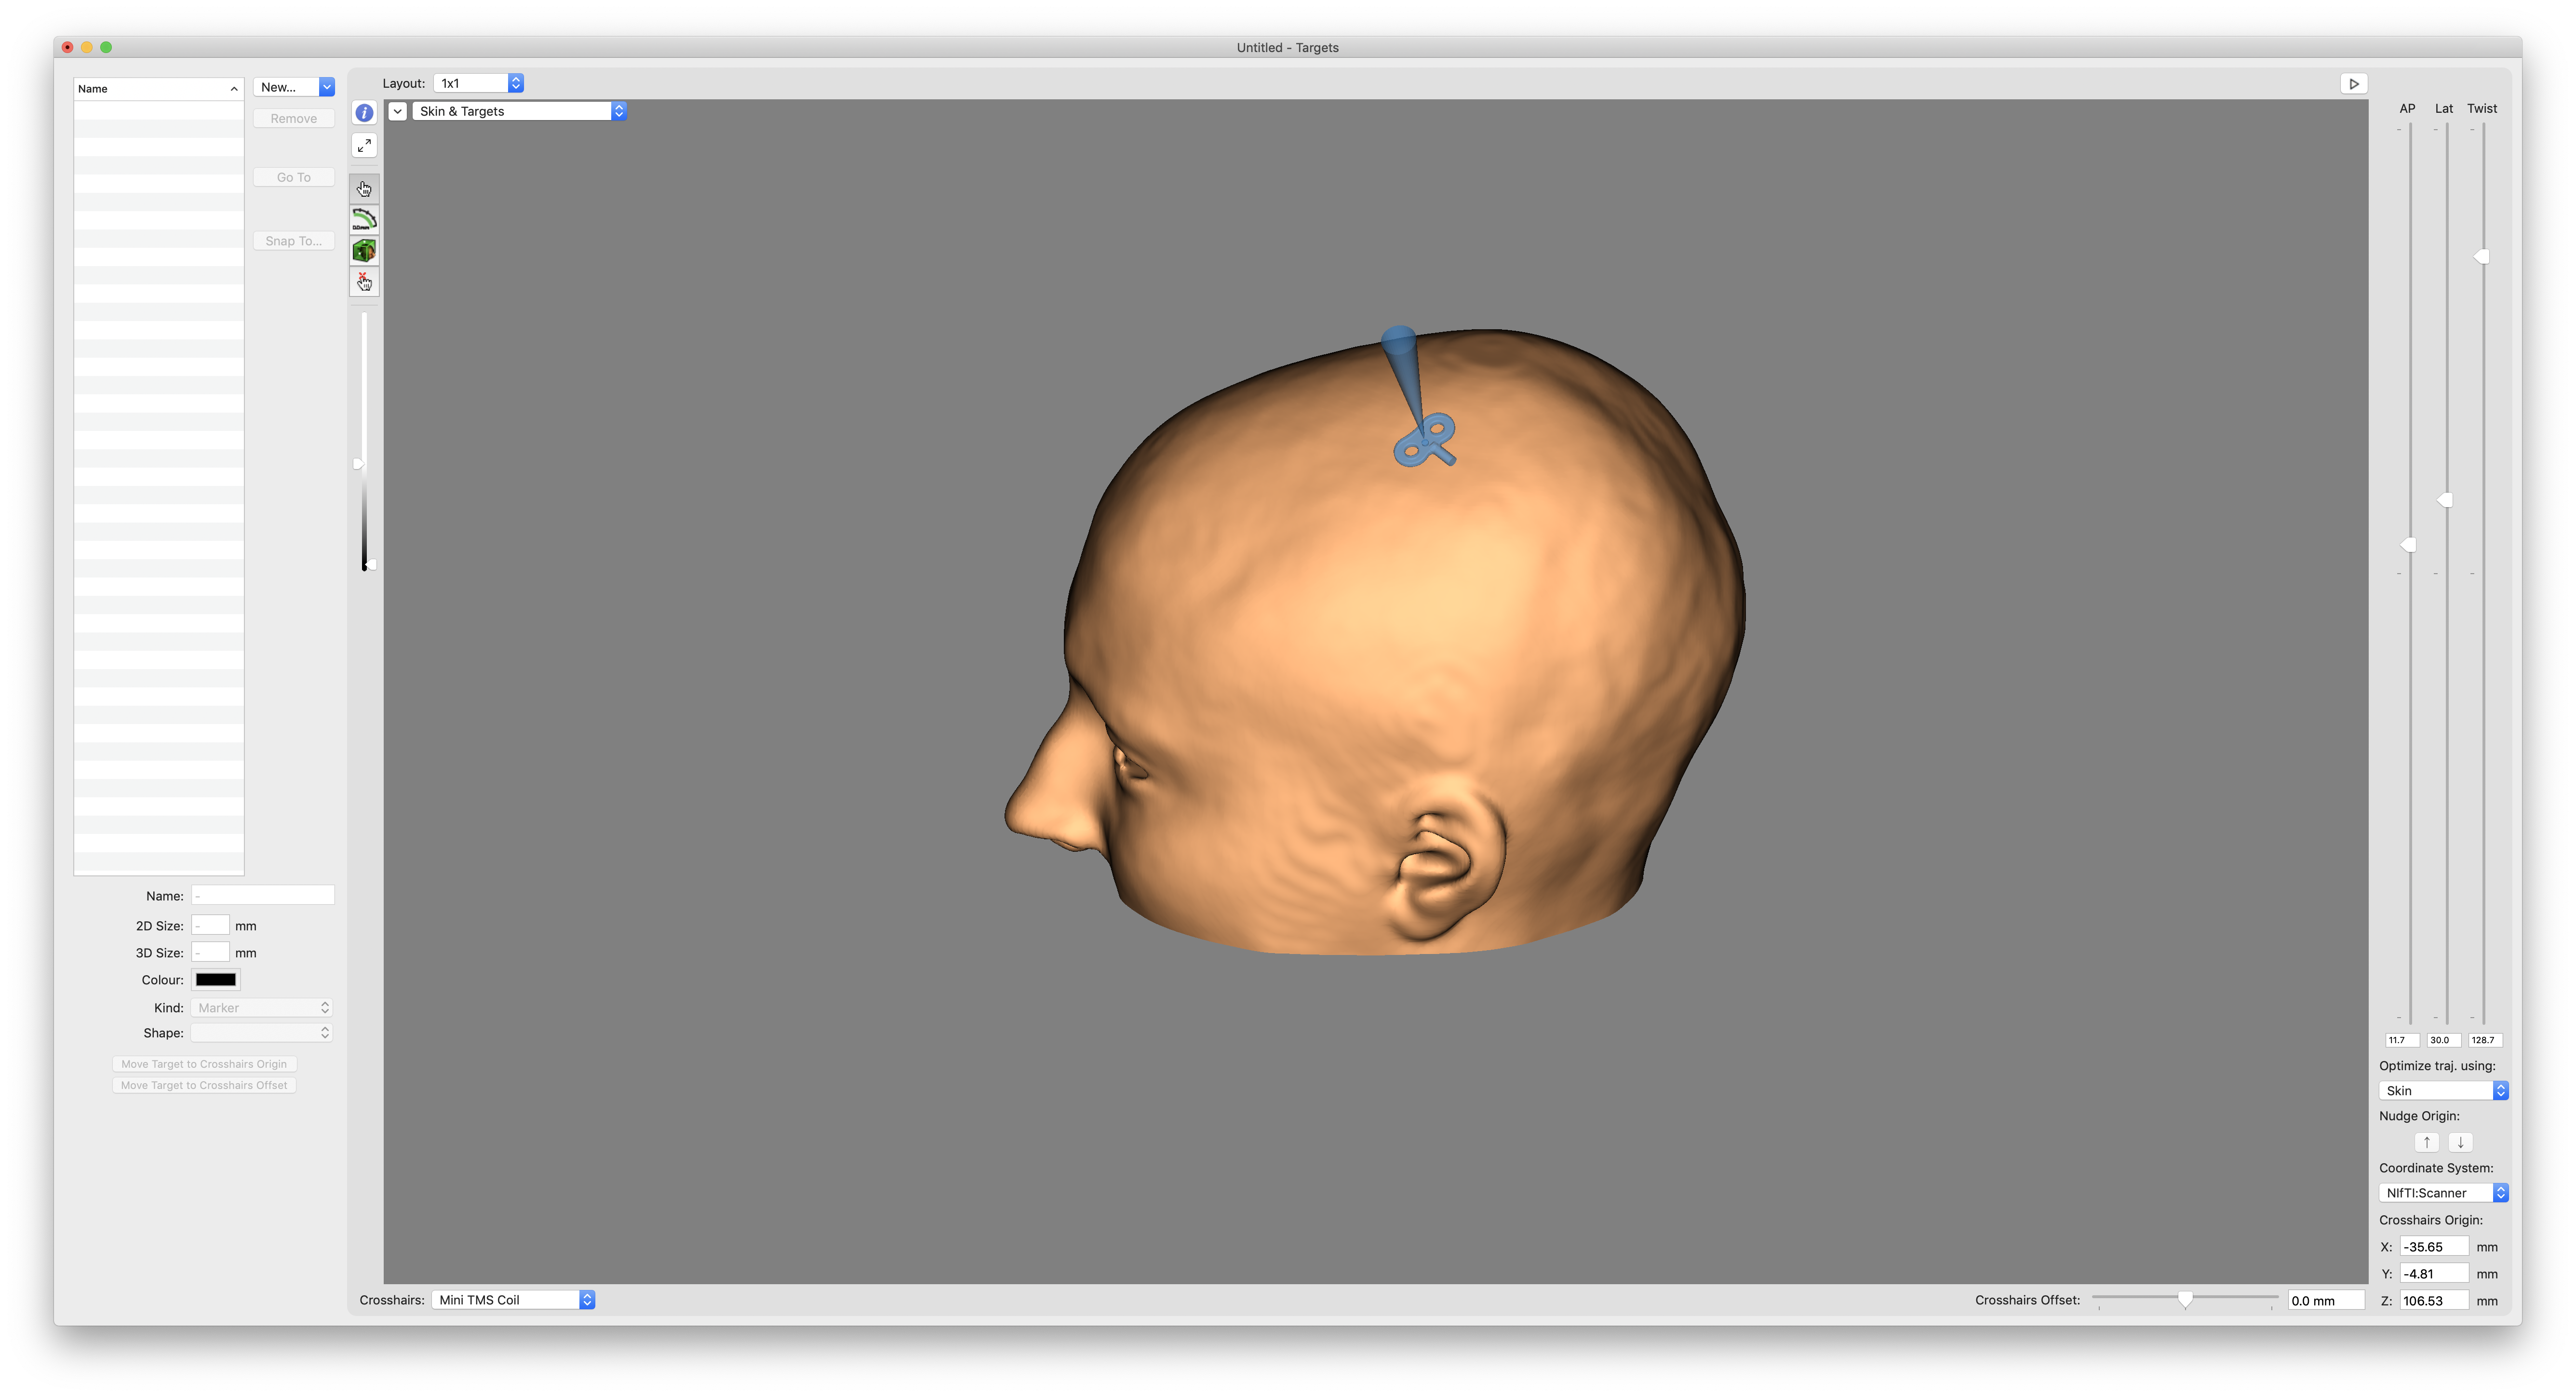The image size is (2576, 1397).
Task: Select the hand with red X tool
Action: click(364, 282)
